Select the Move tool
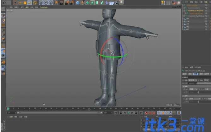Viewport: 211px width, 132px height. (20, 3)
